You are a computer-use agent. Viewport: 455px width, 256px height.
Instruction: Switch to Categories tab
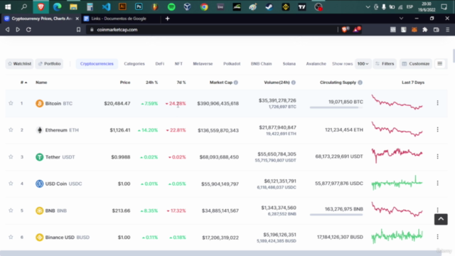click(134, 63)
